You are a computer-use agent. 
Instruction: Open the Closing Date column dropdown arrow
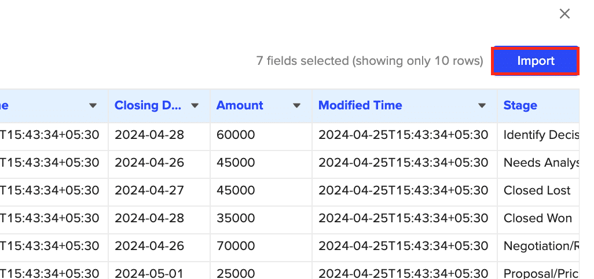[195, 105]
